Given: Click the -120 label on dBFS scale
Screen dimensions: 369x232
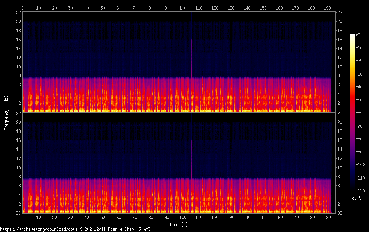Looking at the screenshot, I should [x=360, y=191].
